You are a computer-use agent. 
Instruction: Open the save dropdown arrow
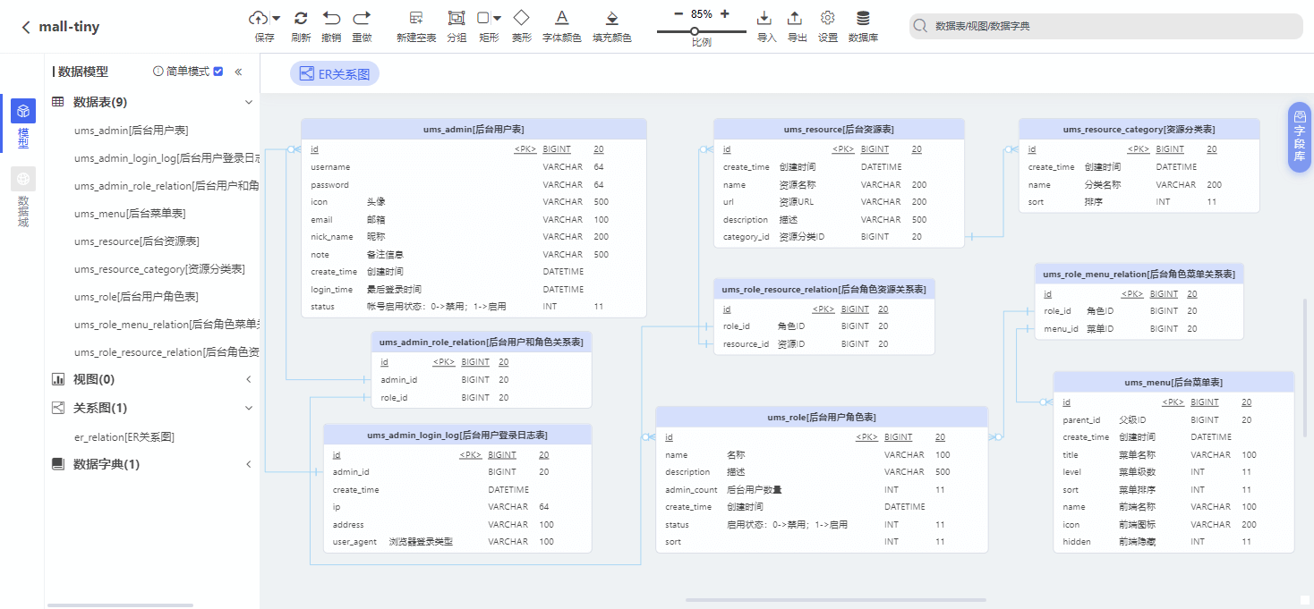tap(276, 18)
